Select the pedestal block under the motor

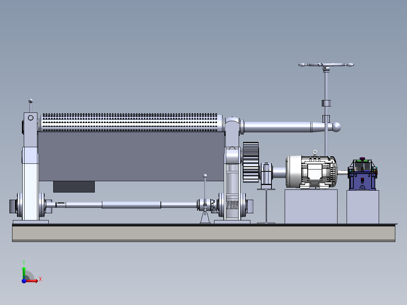(x=311, y=206)
